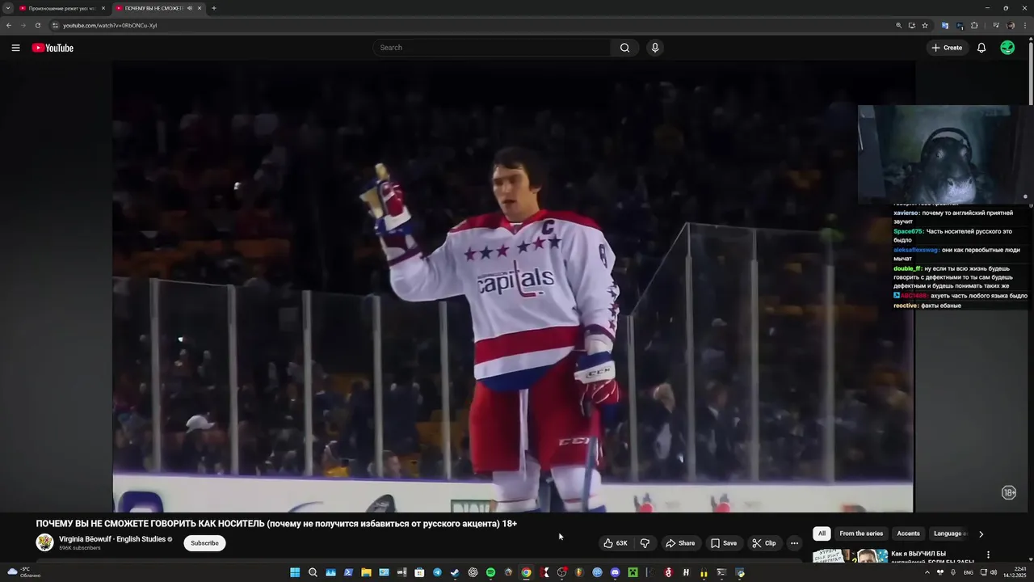Open Google Chrome taskbar icon
The image size is (1034, 582).
[x=526, y=572]
